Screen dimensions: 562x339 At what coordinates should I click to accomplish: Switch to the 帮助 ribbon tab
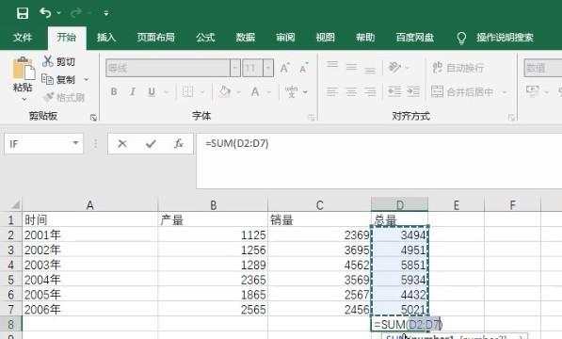coord(365,38)
